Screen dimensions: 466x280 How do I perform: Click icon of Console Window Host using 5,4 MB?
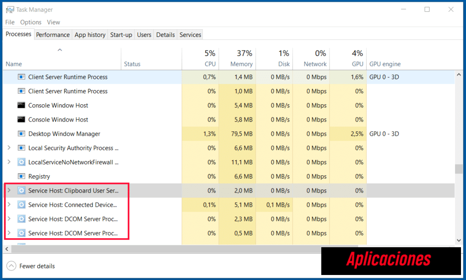(x=21, y=105)
